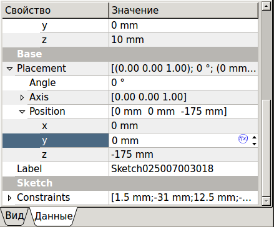The height and width of the screenshot is (227, 274).
Task: Click the scrollbar up arrow
Action: 266,6
